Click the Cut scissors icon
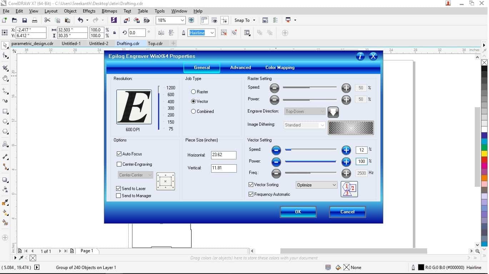The height and width of the screenshot is (274, 489). [x=48, y=20]
